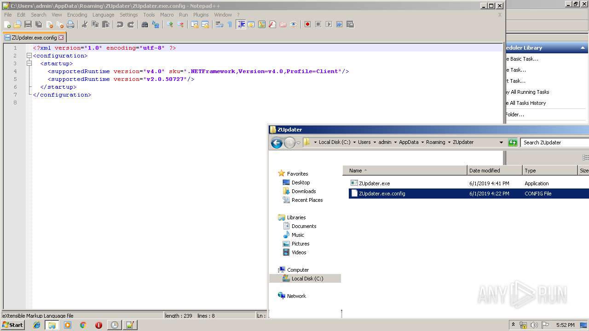
Task: Open the Macro menu
Action: pos(167,15)
